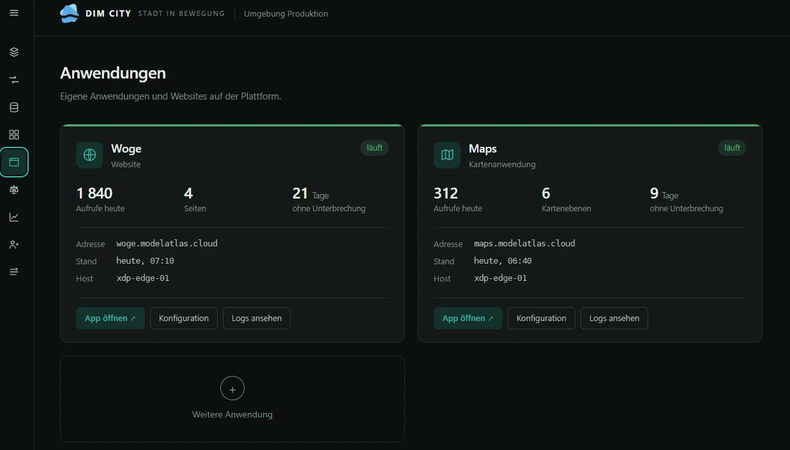Image resolution: width=790 pixels, height=450 pixels.
Task: Click the Website subtitle under Woge
Action: tap(126, 165)
